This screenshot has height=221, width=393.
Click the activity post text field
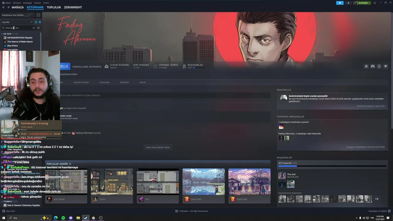click(x=165, y=95)
